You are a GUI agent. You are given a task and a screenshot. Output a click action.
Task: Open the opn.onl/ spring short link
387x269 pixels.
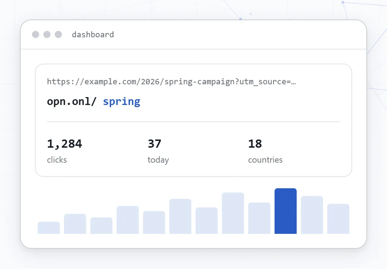pyautogui.click(x=94, y=102)
